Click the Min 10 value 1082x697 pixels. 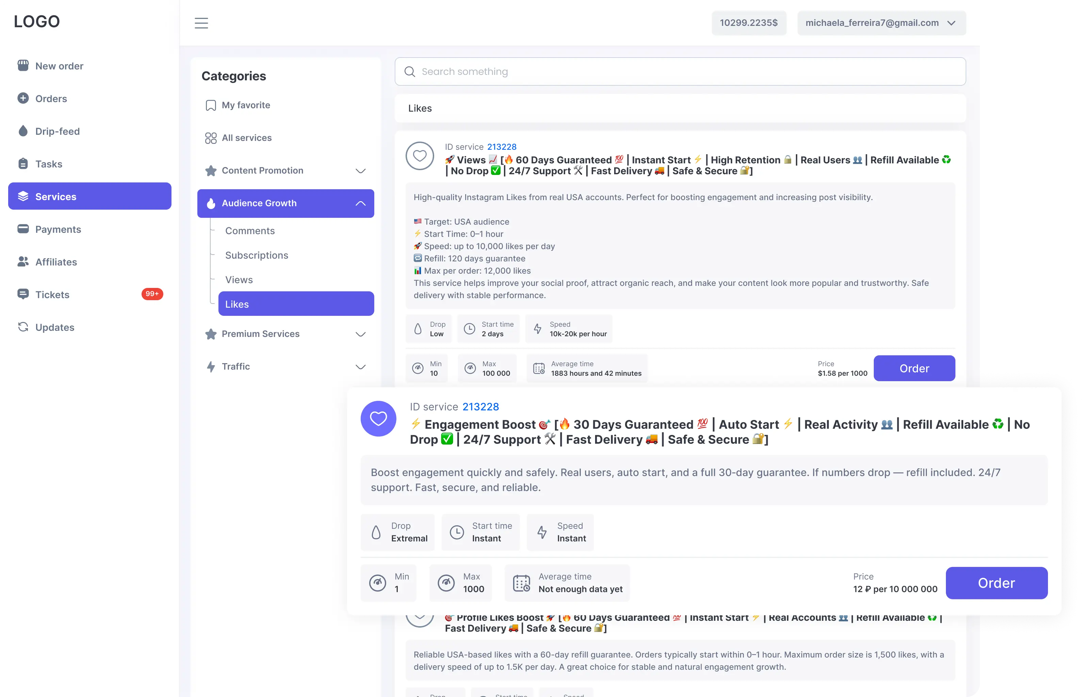(433, 373)
